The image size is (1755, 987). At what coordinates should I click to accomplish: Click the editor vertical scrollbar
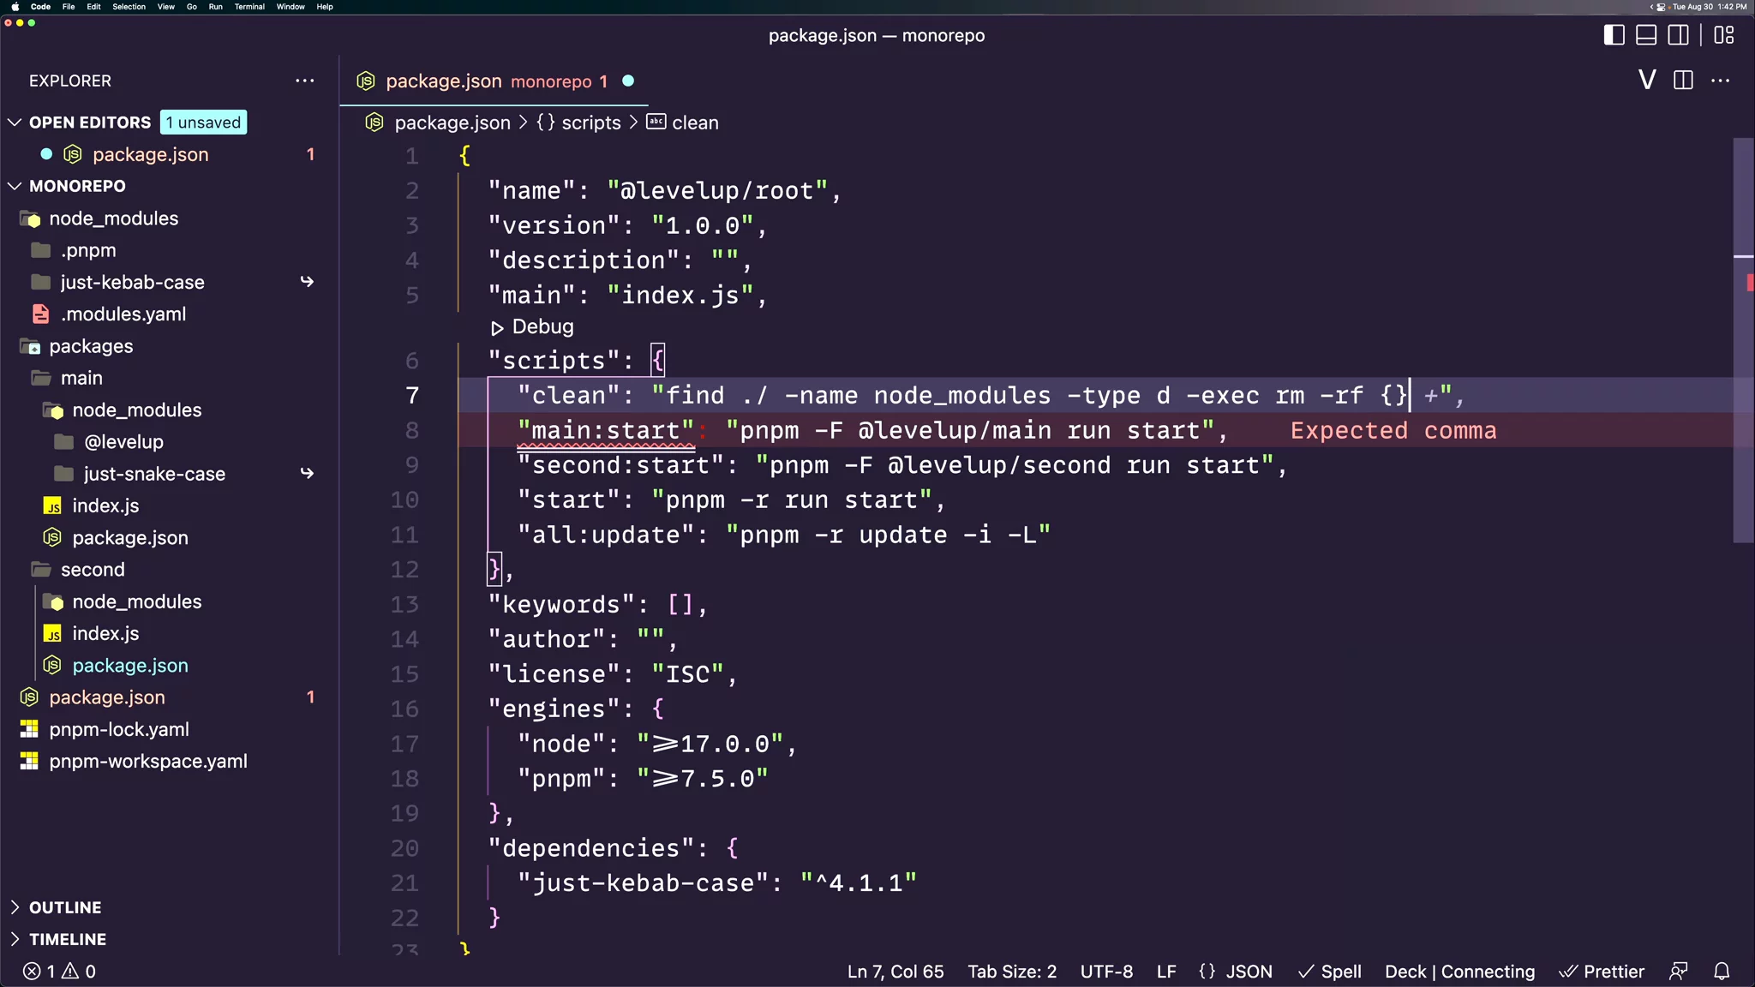point(1742,343)
